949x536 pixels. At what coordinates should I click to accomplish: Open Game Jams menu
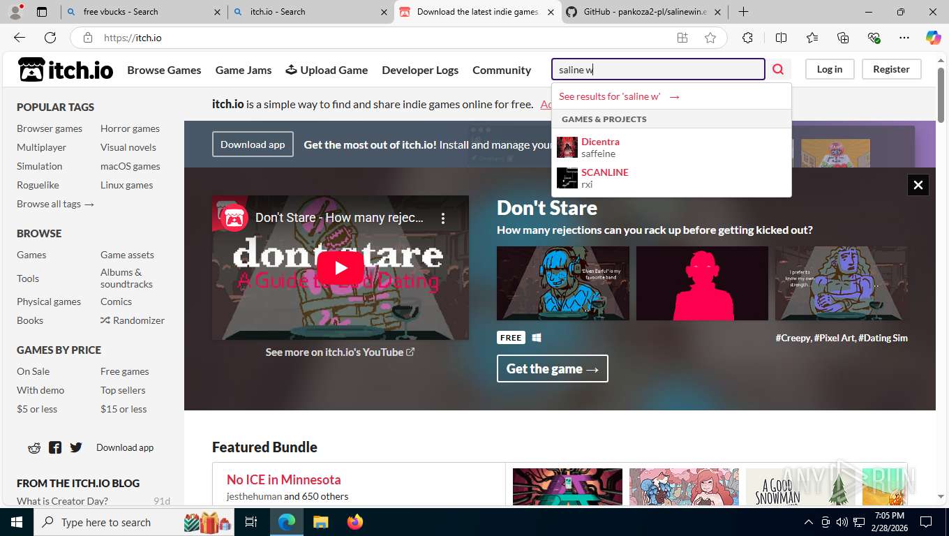coord(244,70)
